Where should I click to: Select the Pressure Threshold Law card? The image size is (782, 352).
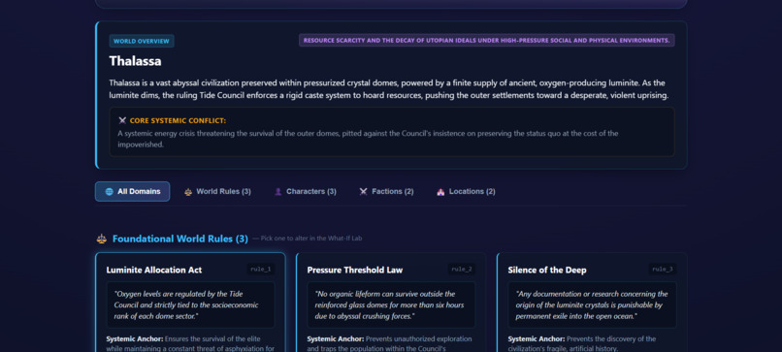coord(391,303)
